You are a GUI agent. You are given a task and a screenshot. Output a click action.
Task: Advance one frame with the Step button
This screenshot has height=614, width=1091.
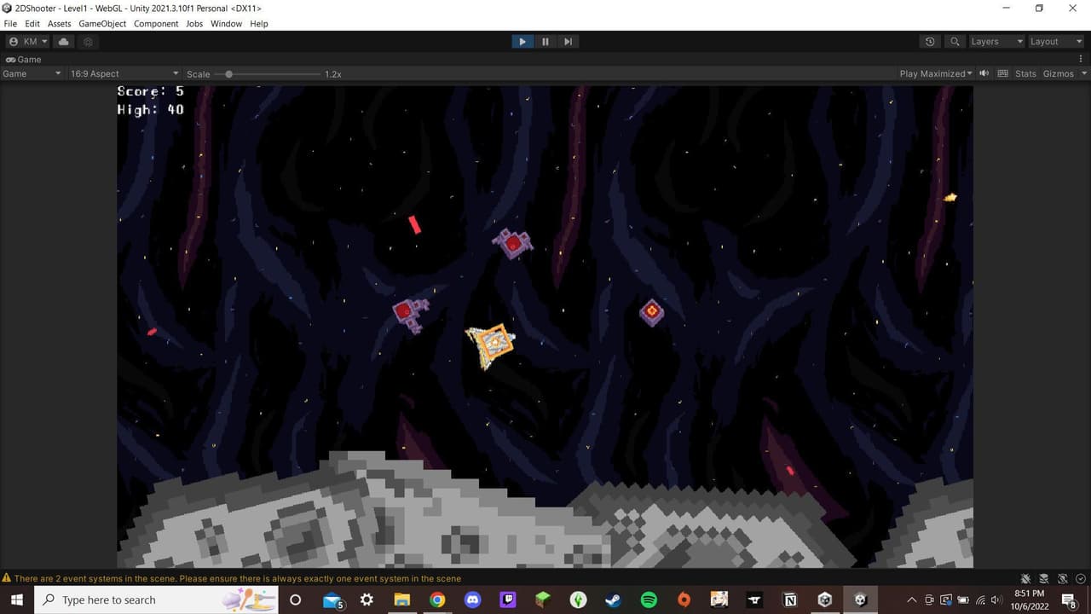pyautogui.click(x=568, y=41)
